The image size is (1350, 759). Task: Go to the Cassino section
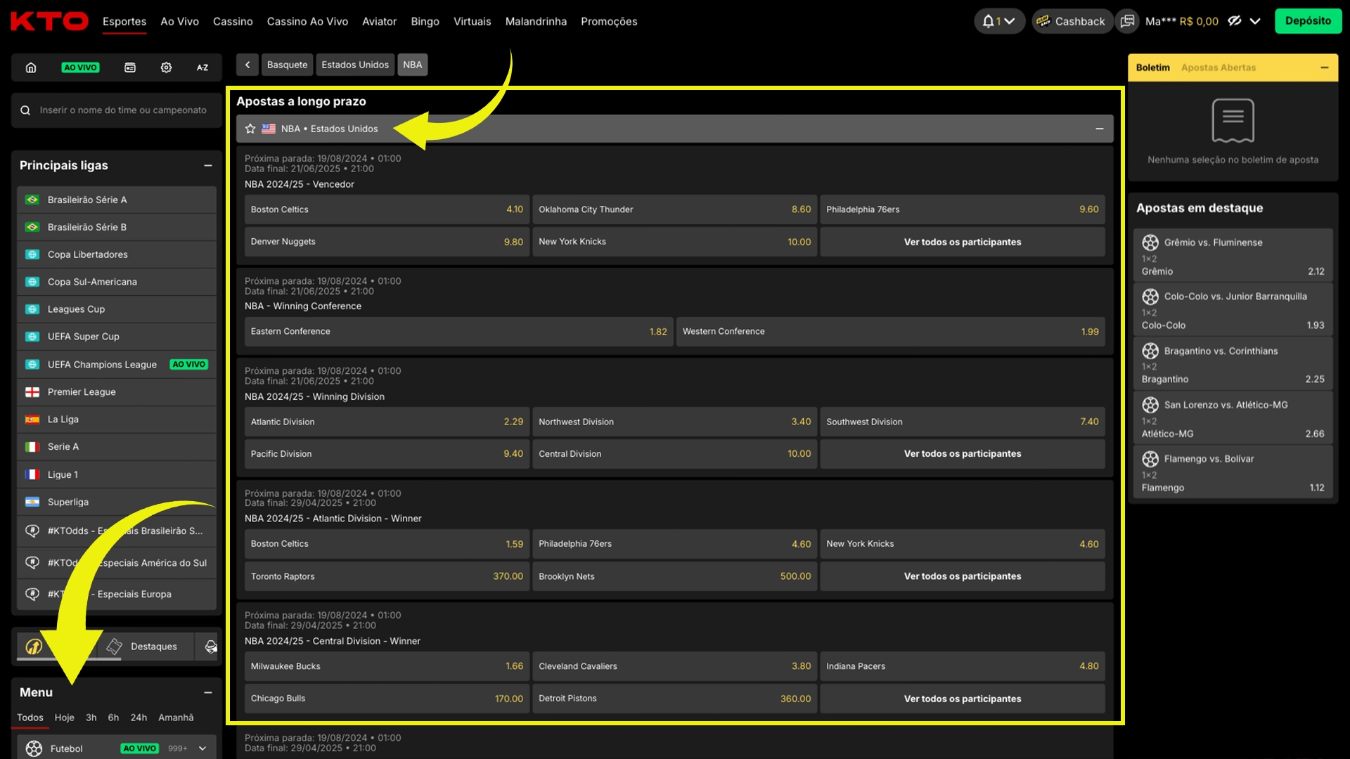(233, 21)
